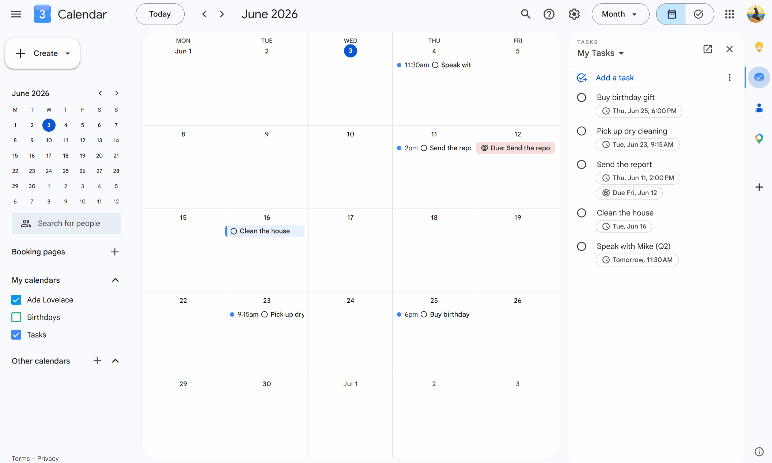Screen dimensions: 772x463
Task: Add a booking page plus icon
Action: [115, 252]
